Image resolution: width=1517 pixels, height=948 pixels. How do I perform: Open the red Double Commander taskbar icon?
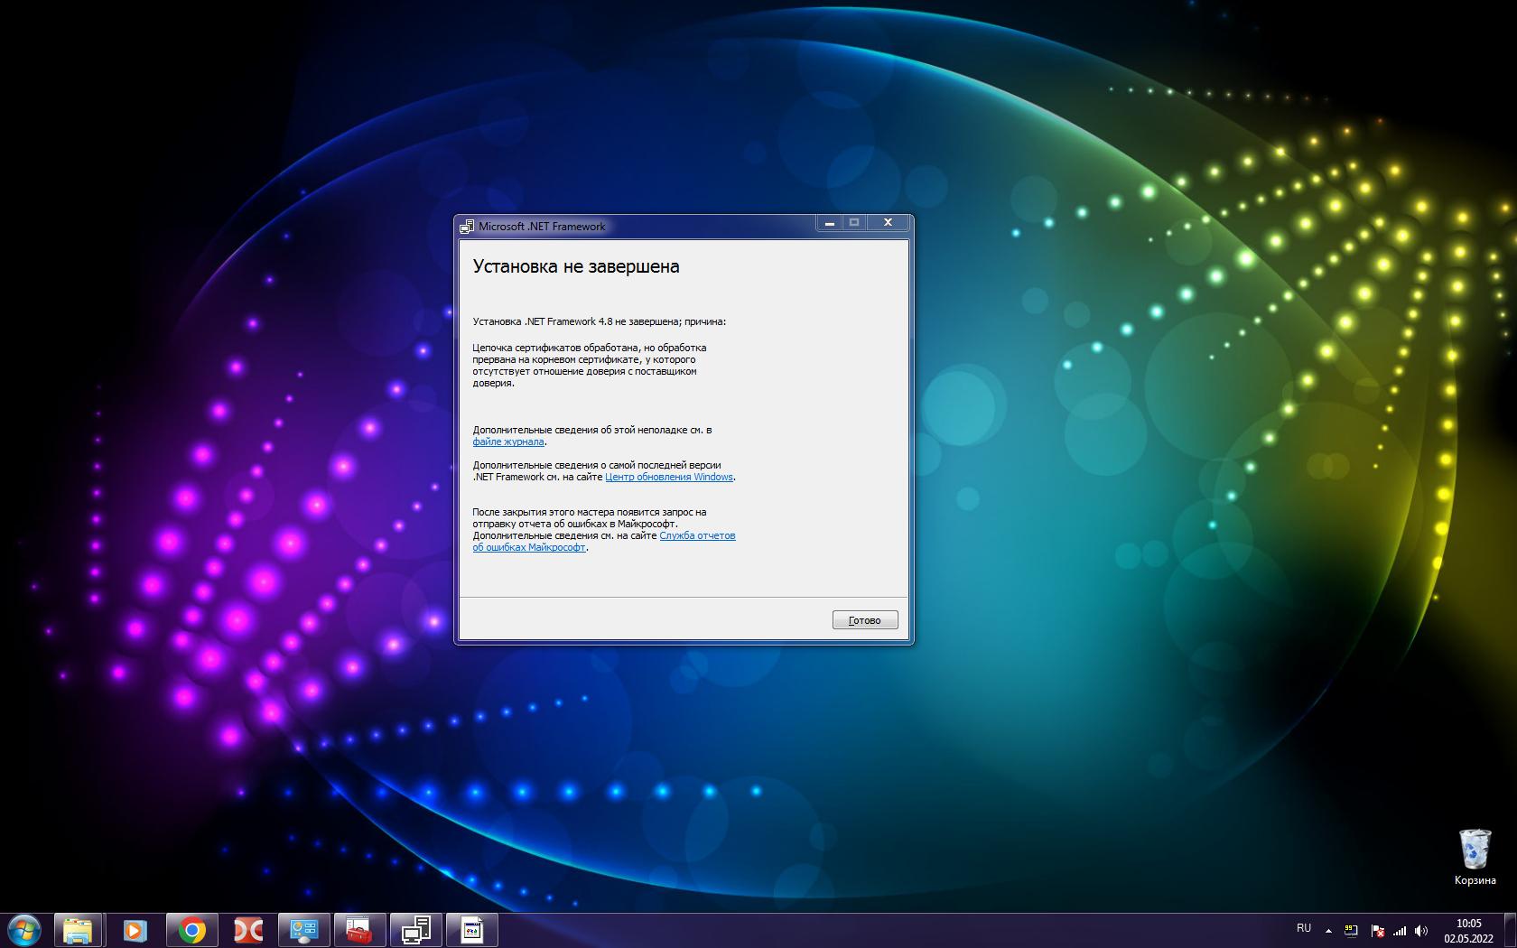[247, 930]
